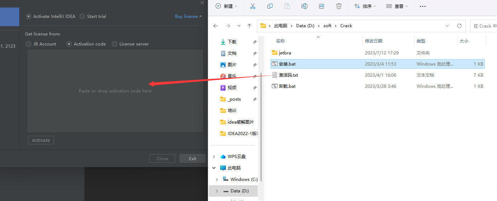Viewport: 497px width, 201px height.
Task: Open IDEA2022-1版本 folder in sidebar
Action: tap(239, 134)
